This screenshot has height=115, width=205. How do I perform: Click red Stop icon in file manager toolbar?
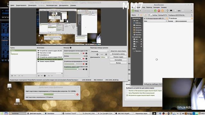click(x=159, y=11)
